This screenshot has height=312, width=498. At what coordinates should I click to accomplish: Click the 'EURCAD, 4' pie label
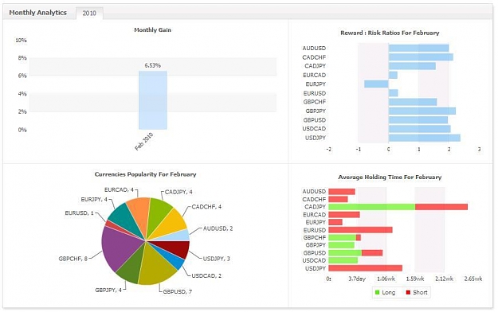pos(119,189)
